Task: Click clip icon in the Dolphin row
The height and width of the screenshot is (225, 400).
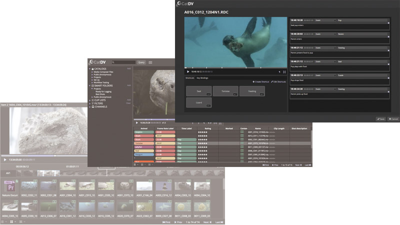Action: (242, 132)
